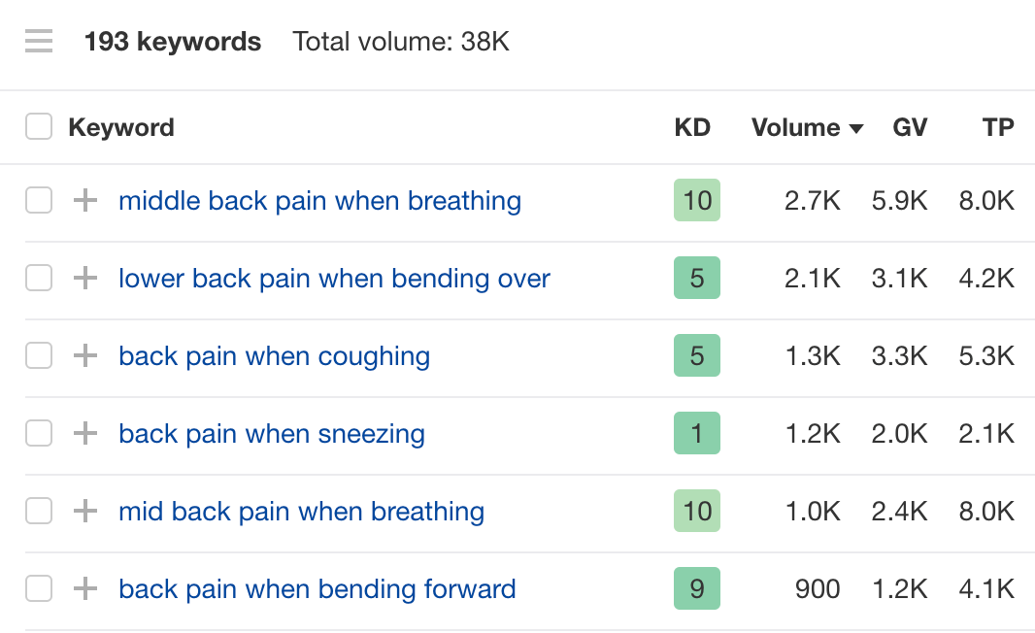The width and height of the screenshot is (1035, 633).
Task: Click plus icon for middle back pain when breathing
Action: coord(85,201)
